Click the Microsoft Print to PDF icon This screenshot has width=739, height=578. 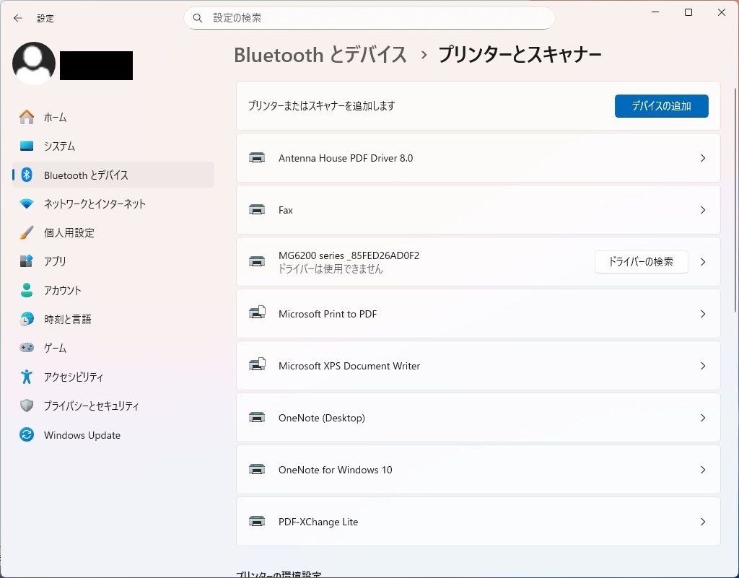[x=258, y=312]
